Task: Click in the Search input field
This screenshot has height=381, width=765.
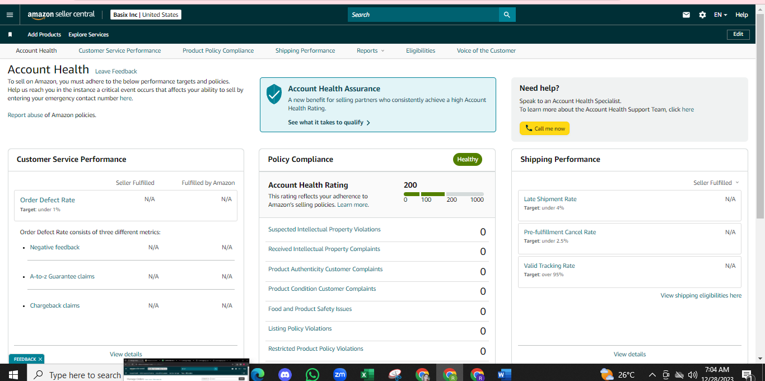Action: [423, 15]
